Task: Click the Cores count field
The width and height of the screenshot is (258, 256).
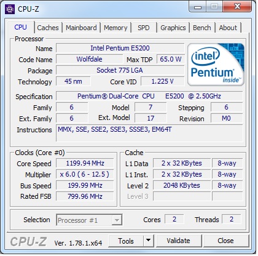Action: [174, 219]
